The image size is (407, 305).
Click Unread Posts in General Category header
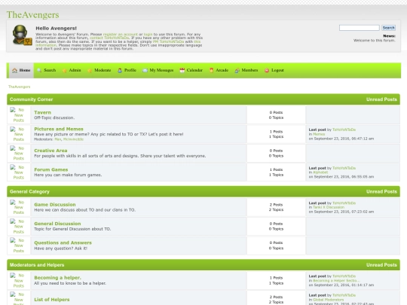point(381,192)
